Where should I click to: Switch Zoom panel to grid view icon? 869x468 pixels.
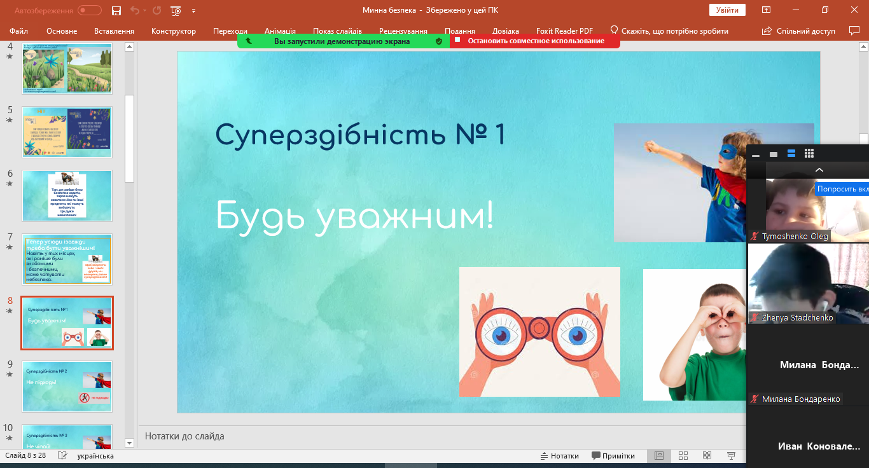(x=809, y=154)
